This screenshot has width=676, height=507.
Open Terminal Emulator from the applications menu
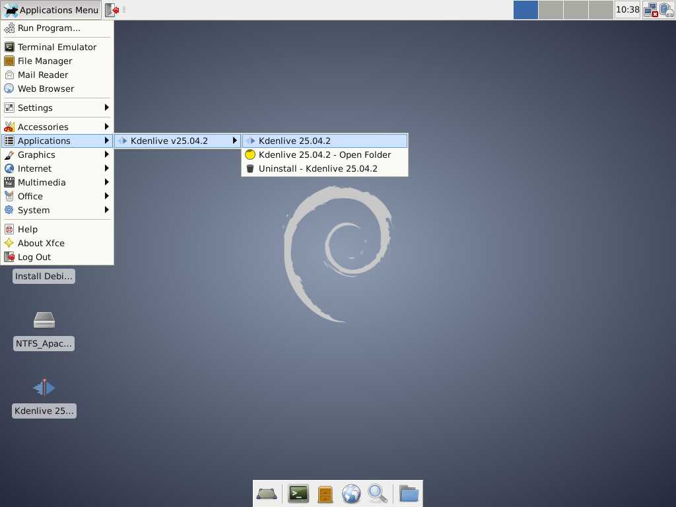click(57, 47)
